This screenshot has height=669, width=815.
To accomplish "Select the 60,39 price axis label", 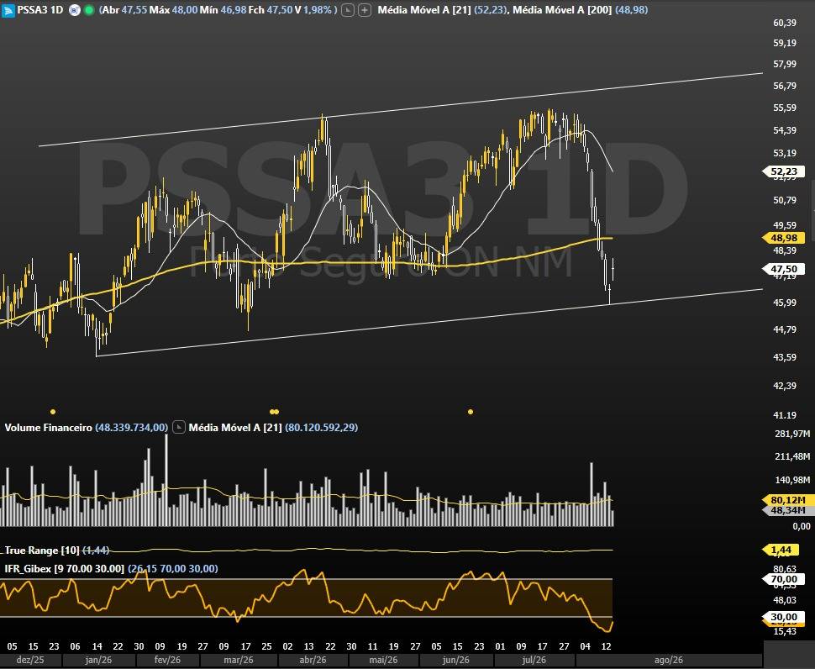I will tap(785, 23).
